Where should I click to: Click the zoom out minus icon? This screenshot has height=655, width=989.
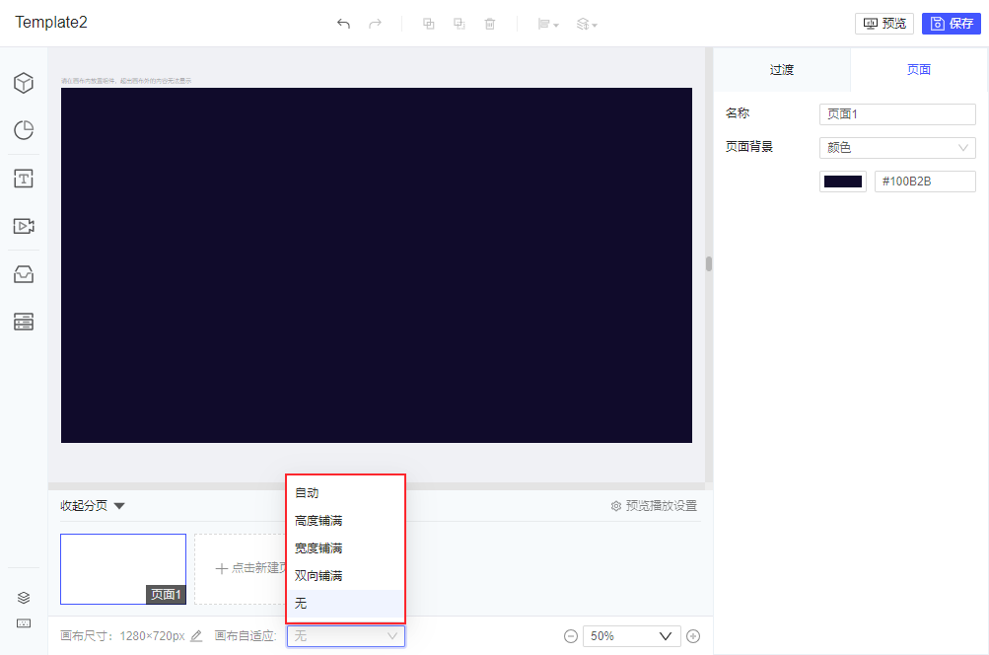tap(571, 636)
